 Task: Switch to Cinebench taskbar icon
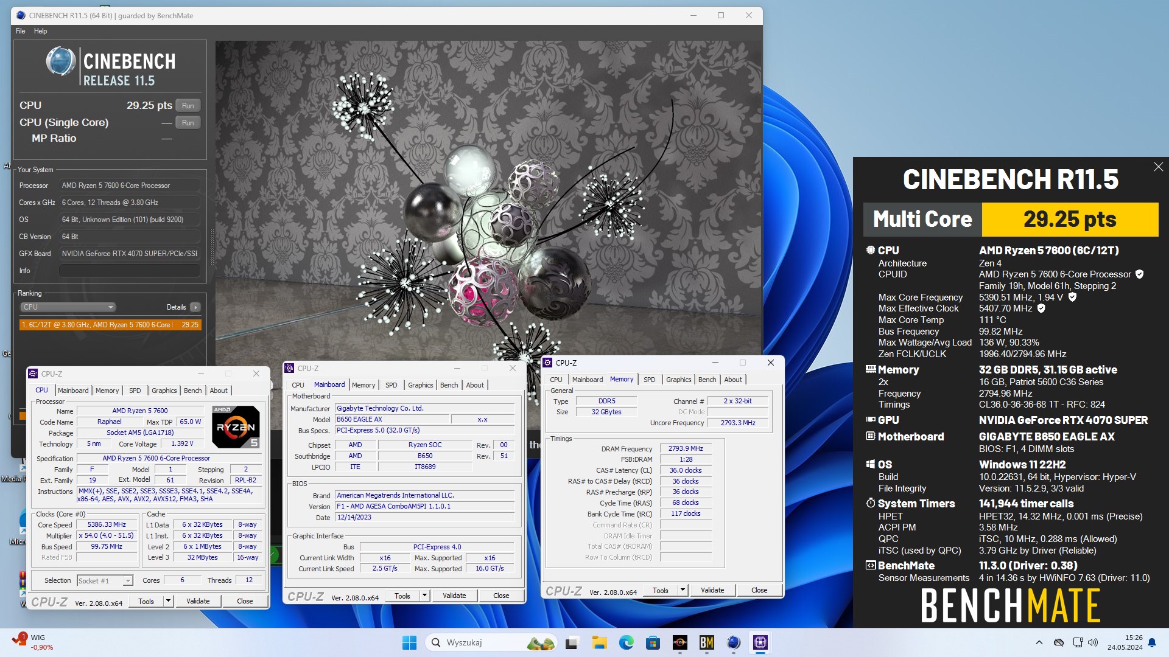pos(733,642)
